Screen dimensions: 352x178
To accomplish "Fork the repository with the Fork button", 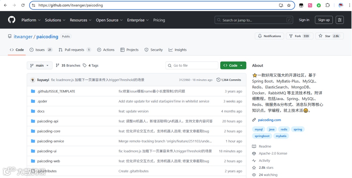I will coord(300,36).
